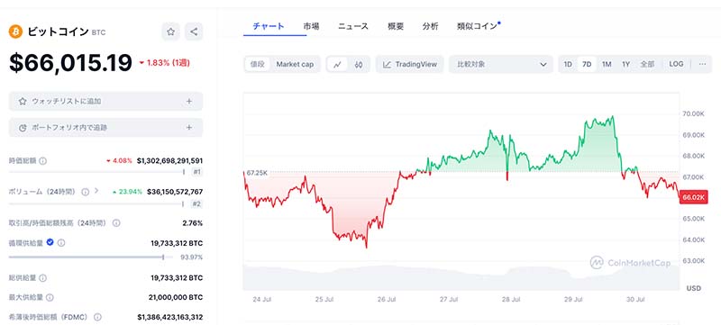This screenshot has height=325, width=721.
Task: Click info icon beside 循環供給量
Action: 61,243
